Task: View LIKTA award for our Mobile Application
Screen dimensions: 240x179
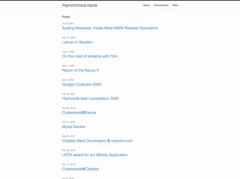Action: pos(95,155)
